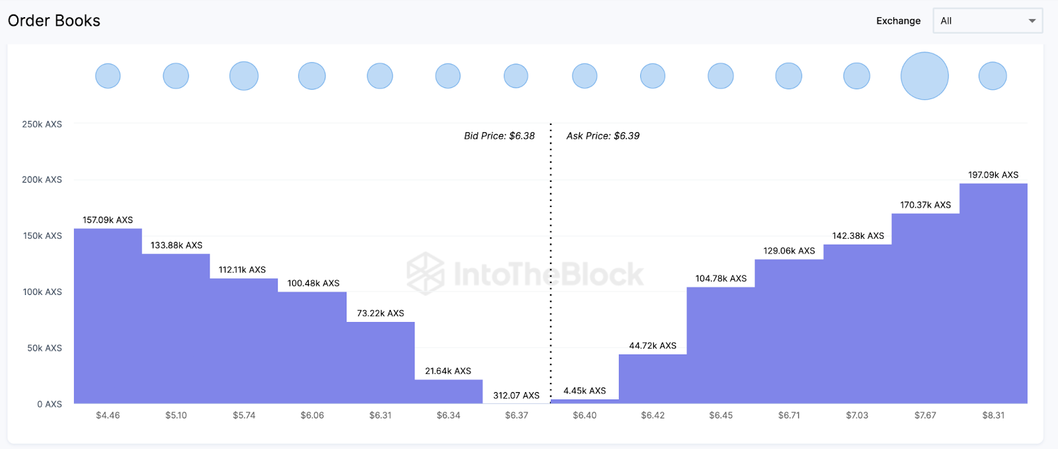This screenshot has width=1058, height=449.
Task: Click the Ask Price: $6.39 label
Action: tap(603, 136)
